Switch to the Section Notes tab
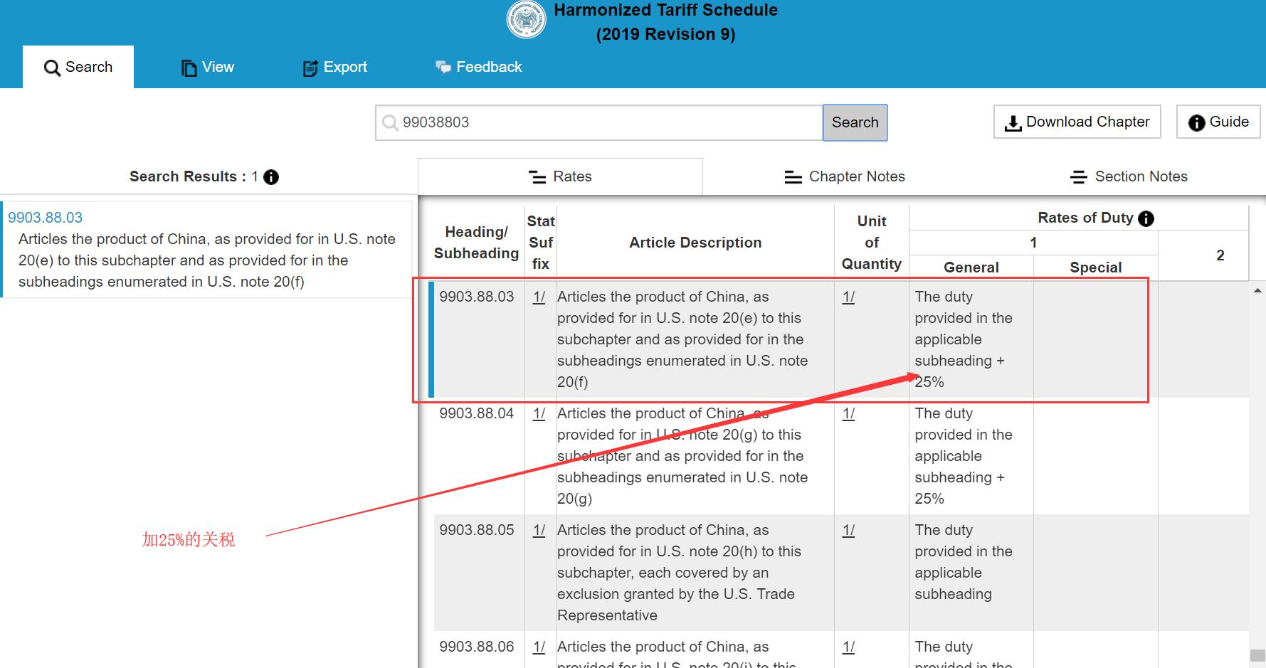Viewport: 1266px width, 668px height. [x=1129, y=176]
